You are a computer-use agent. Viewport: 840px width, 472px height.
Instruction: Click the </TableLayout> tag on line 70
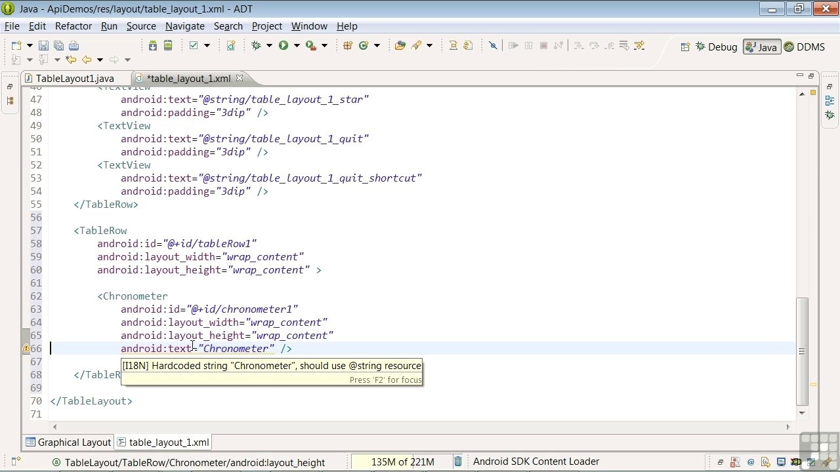pos(91,401)
